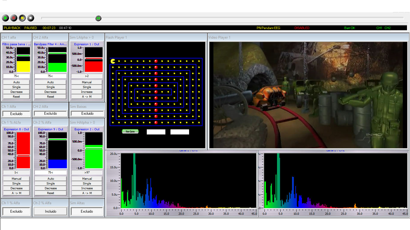Click Reset in the Bandpass Filter 4 panel
Viewport: 410px width, 230px height.
click(50, 96)
